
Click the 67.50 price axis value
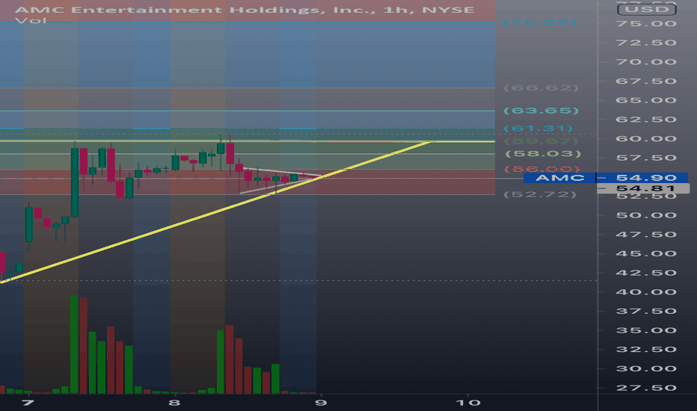[646, 81]
